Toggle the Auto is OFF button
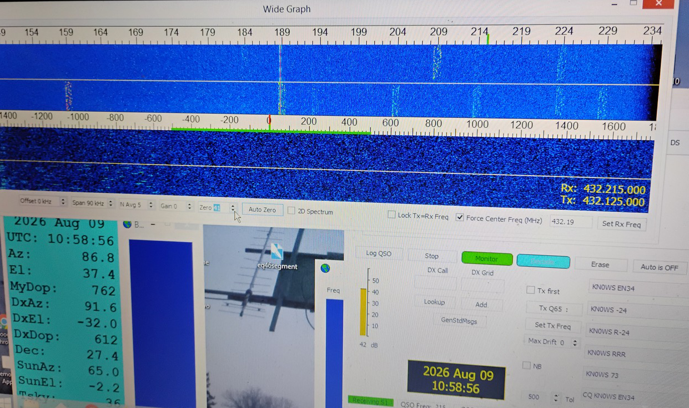 659,267
